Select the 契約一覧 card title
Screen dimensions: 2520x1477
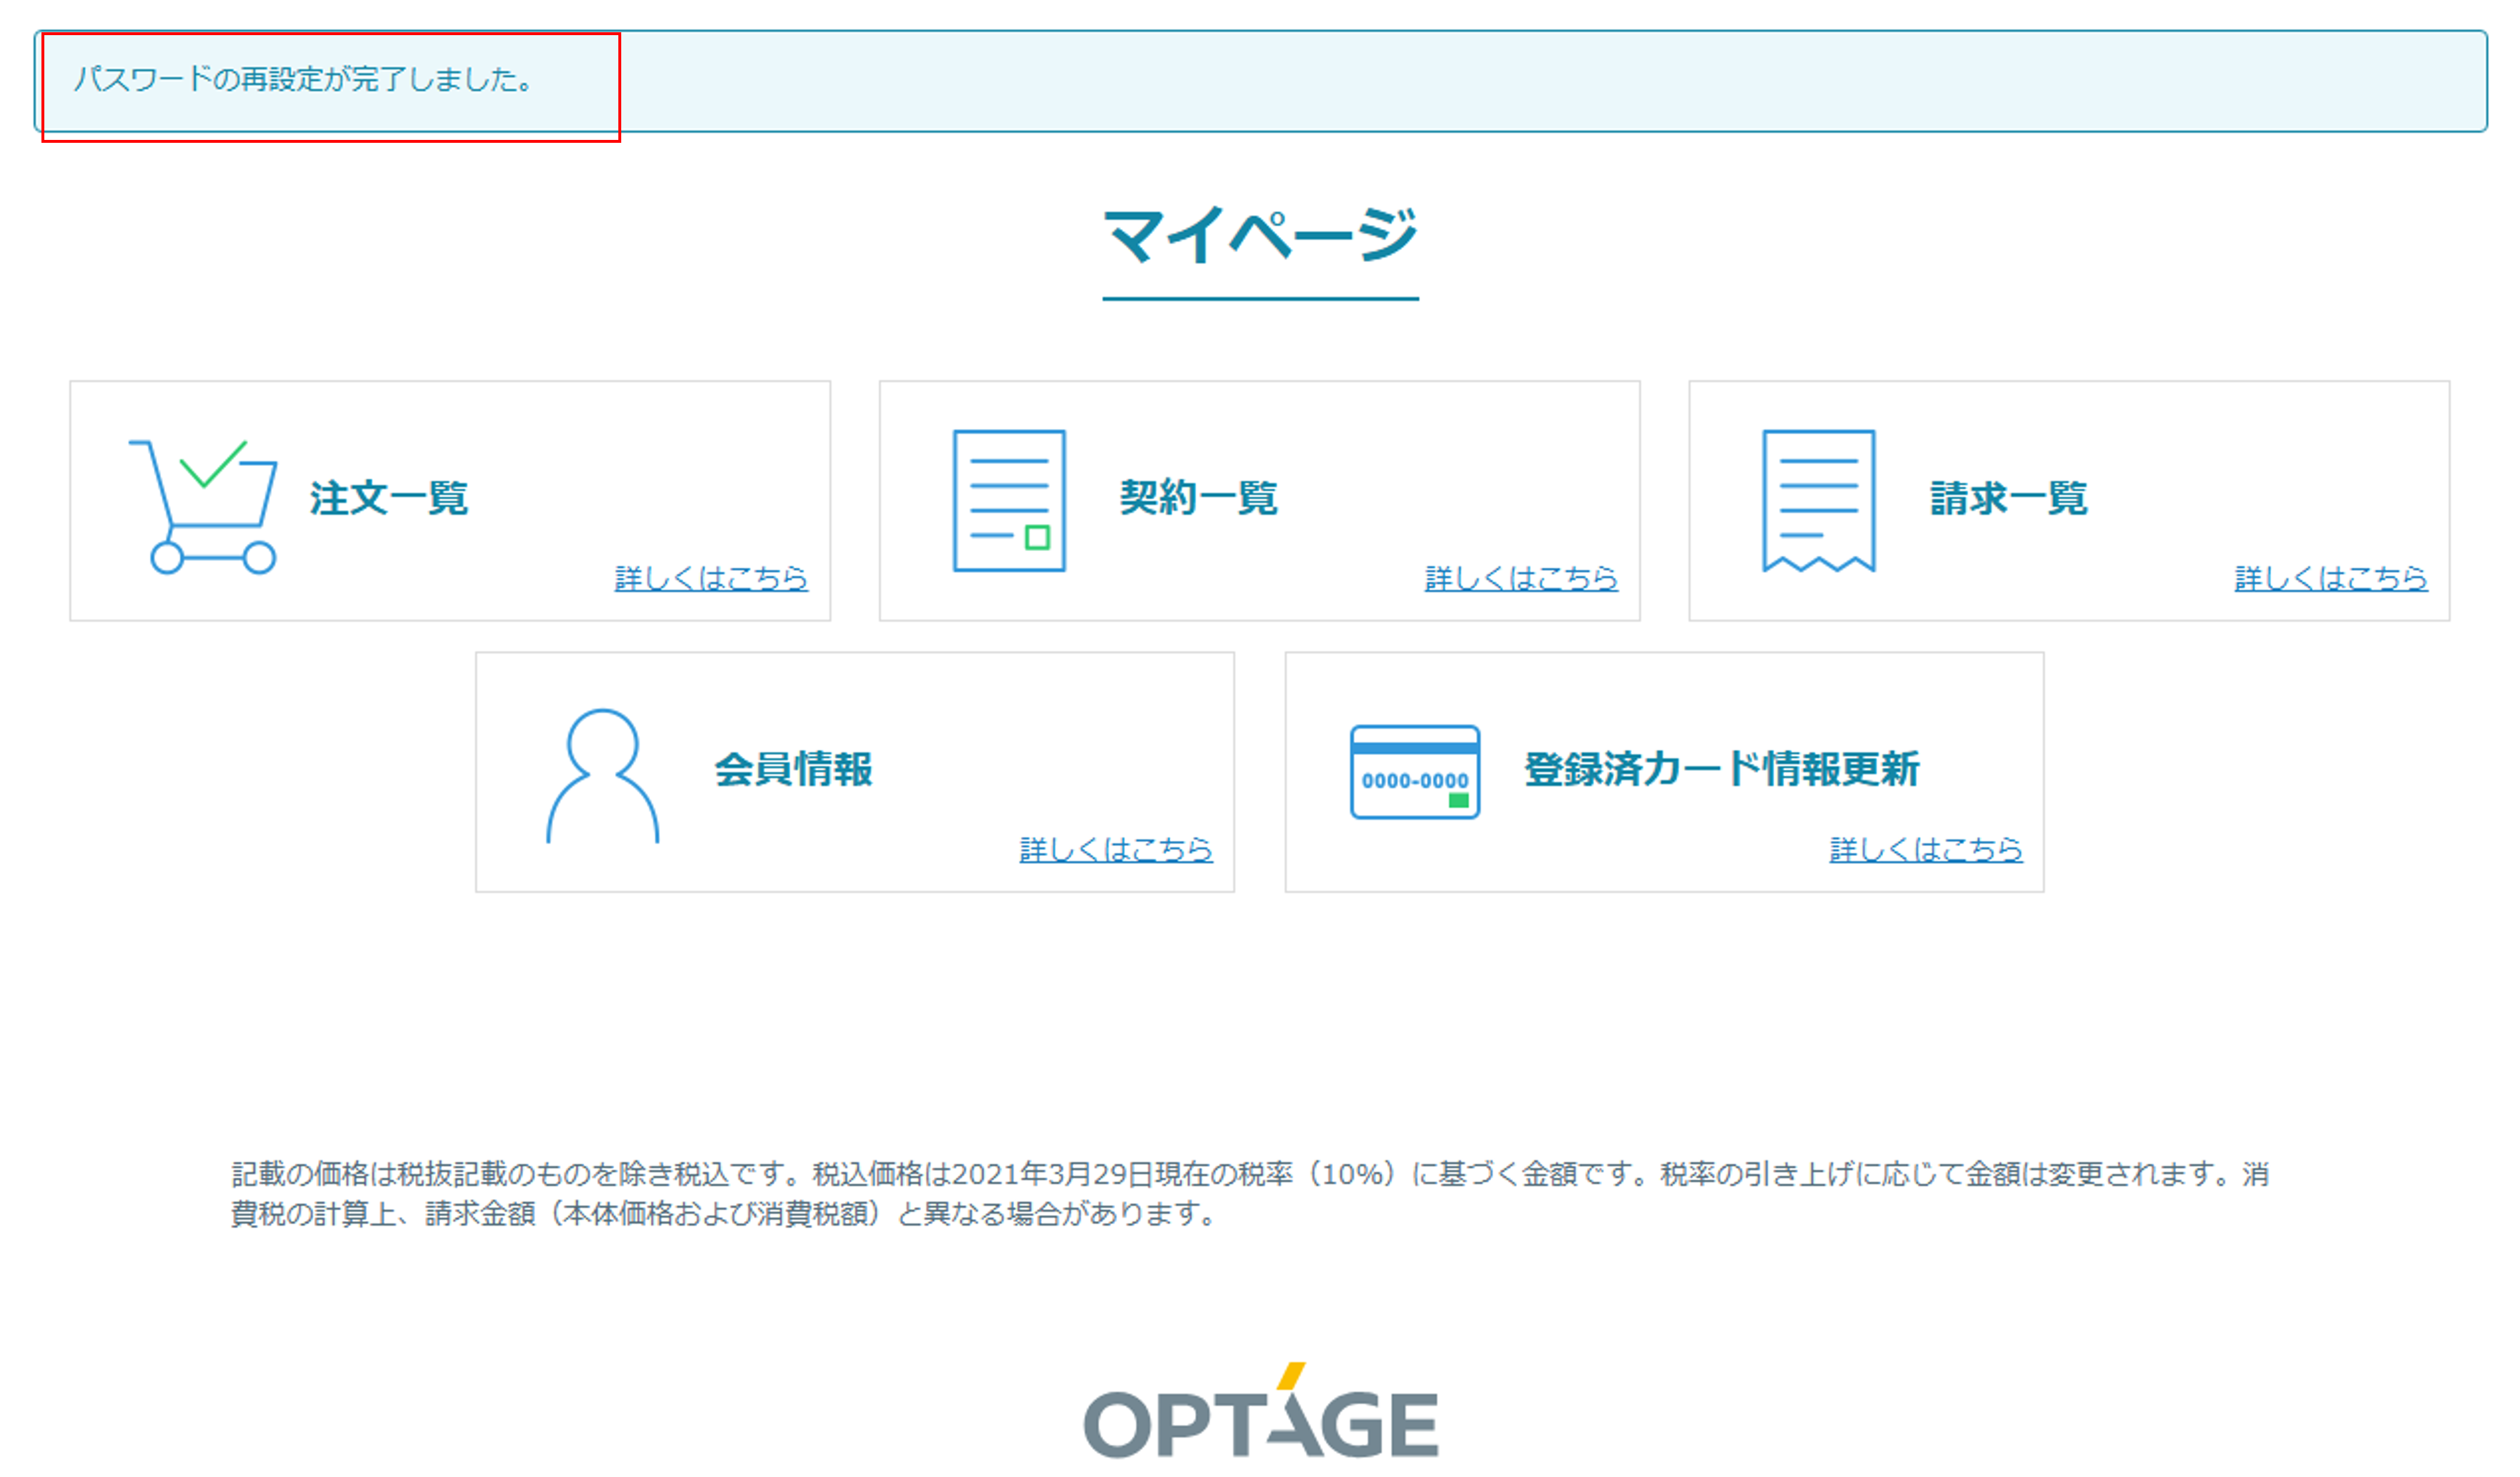point(1198,498)
